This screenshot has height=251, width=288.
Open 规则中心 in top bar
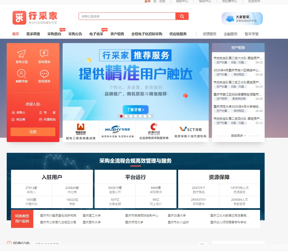pos(205,1)
